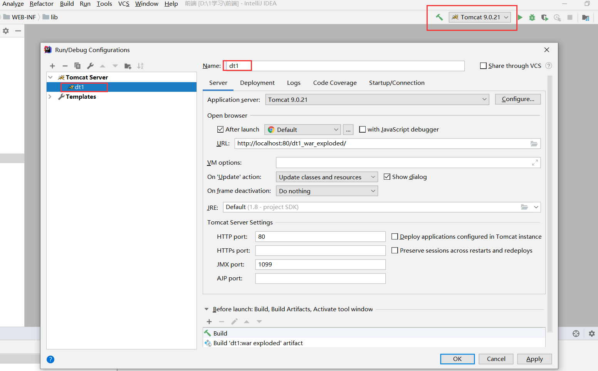Click the Name input field
The height and width of the screenshot is (371, 598).
tap(344, 66)
